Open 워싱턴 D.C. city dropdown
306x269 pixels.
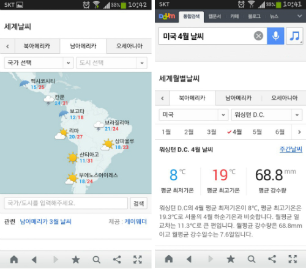point(267,115)
